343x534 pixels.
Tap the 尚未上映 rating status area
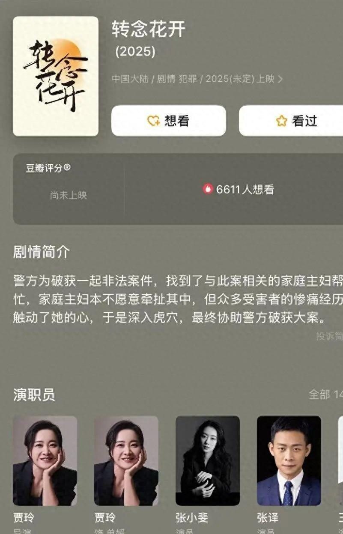click(69, 196)
